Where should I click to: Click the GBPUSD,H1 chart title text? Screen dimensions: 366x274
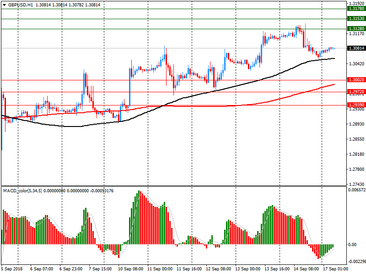(x=21, y=5)
